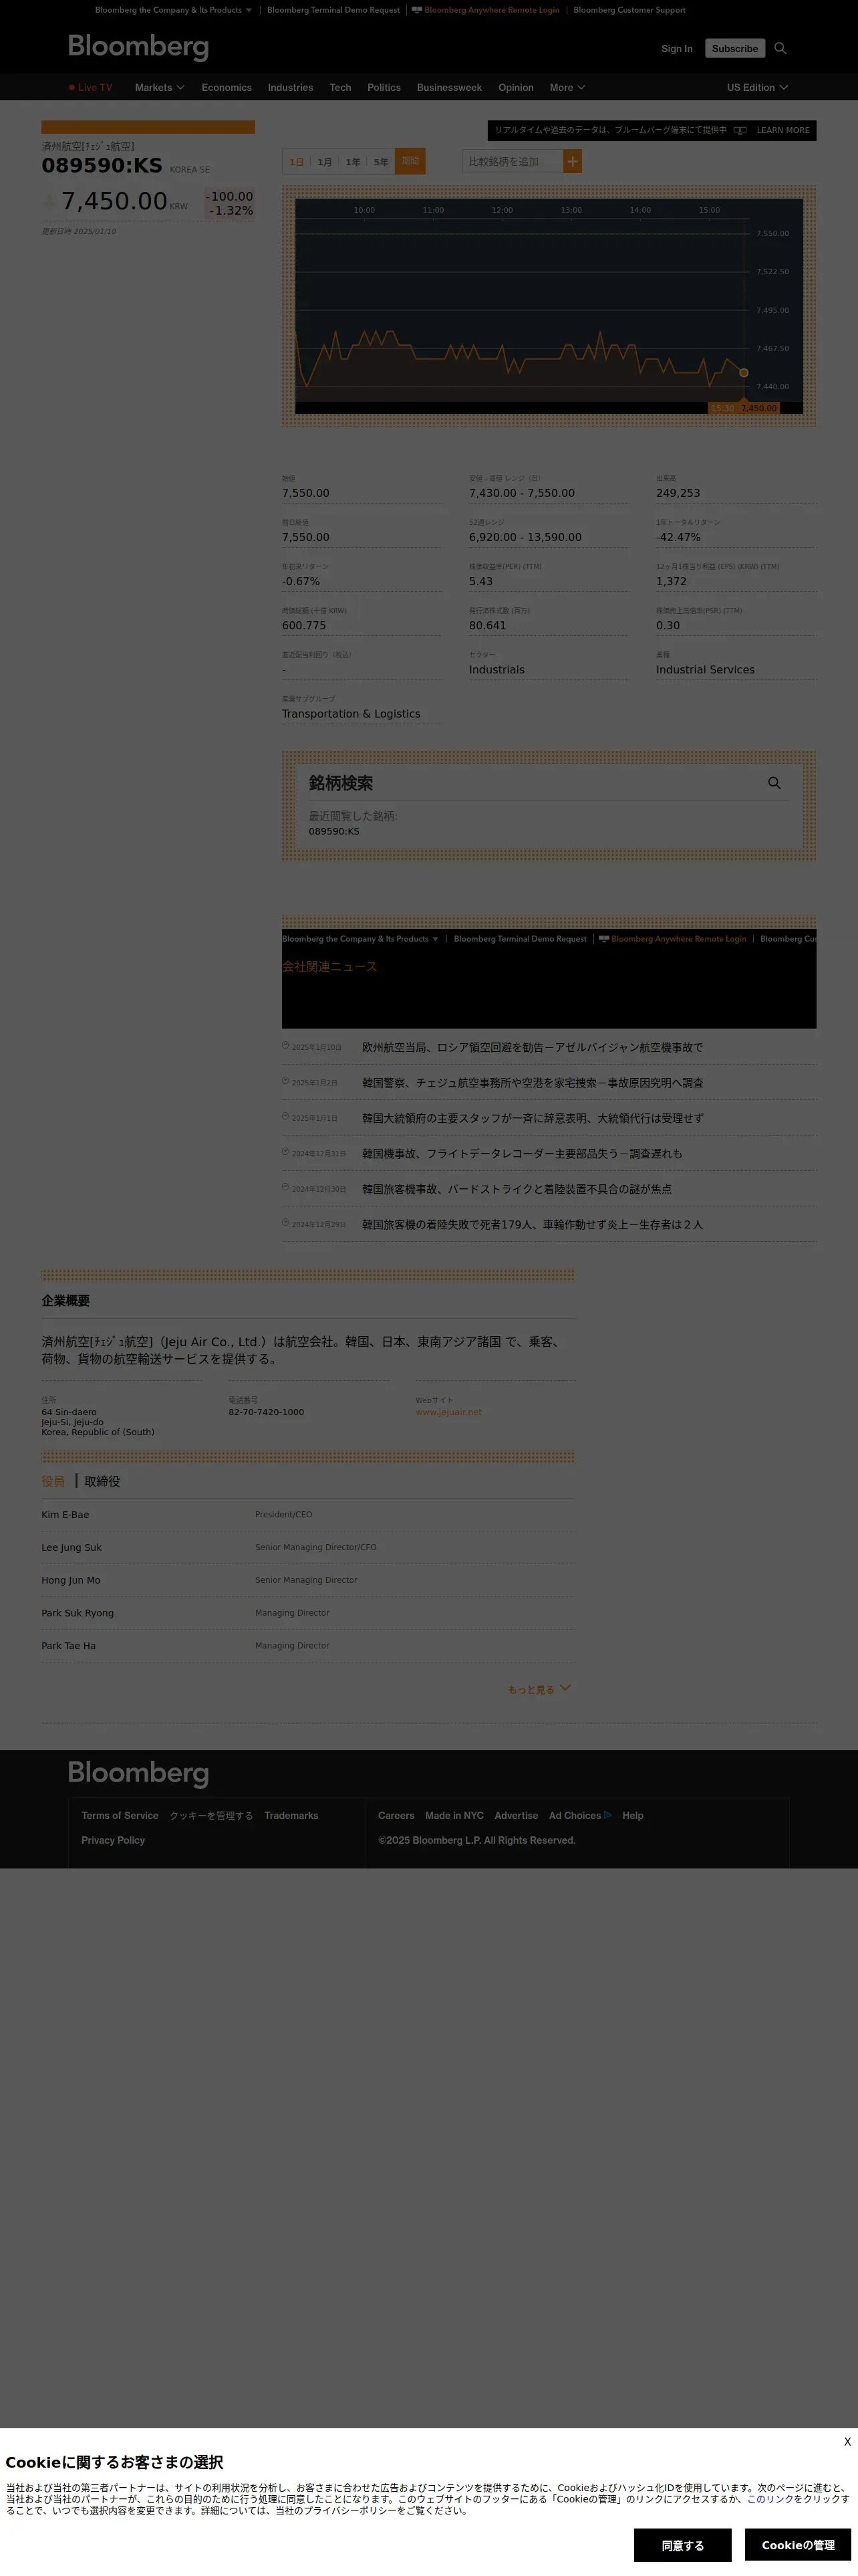Click Advertise footer link

click(x=517, y=1815)
